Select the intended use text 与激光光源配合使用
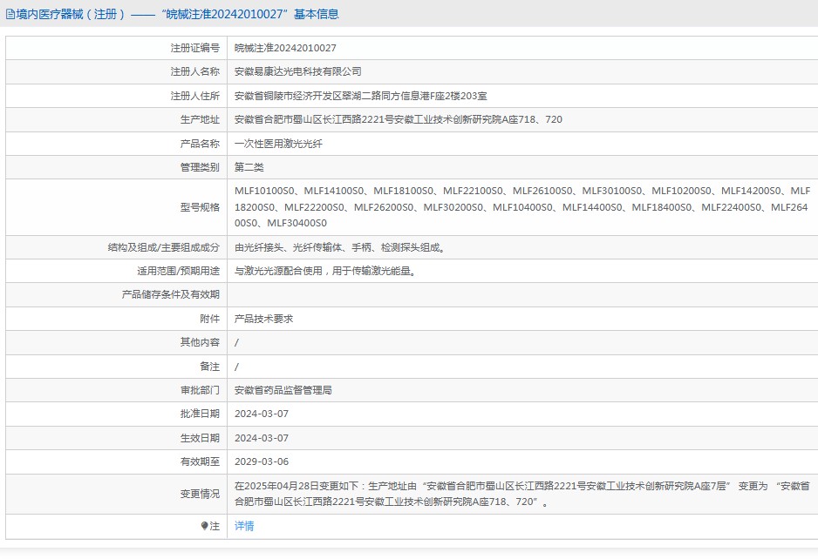 point(278,271)
